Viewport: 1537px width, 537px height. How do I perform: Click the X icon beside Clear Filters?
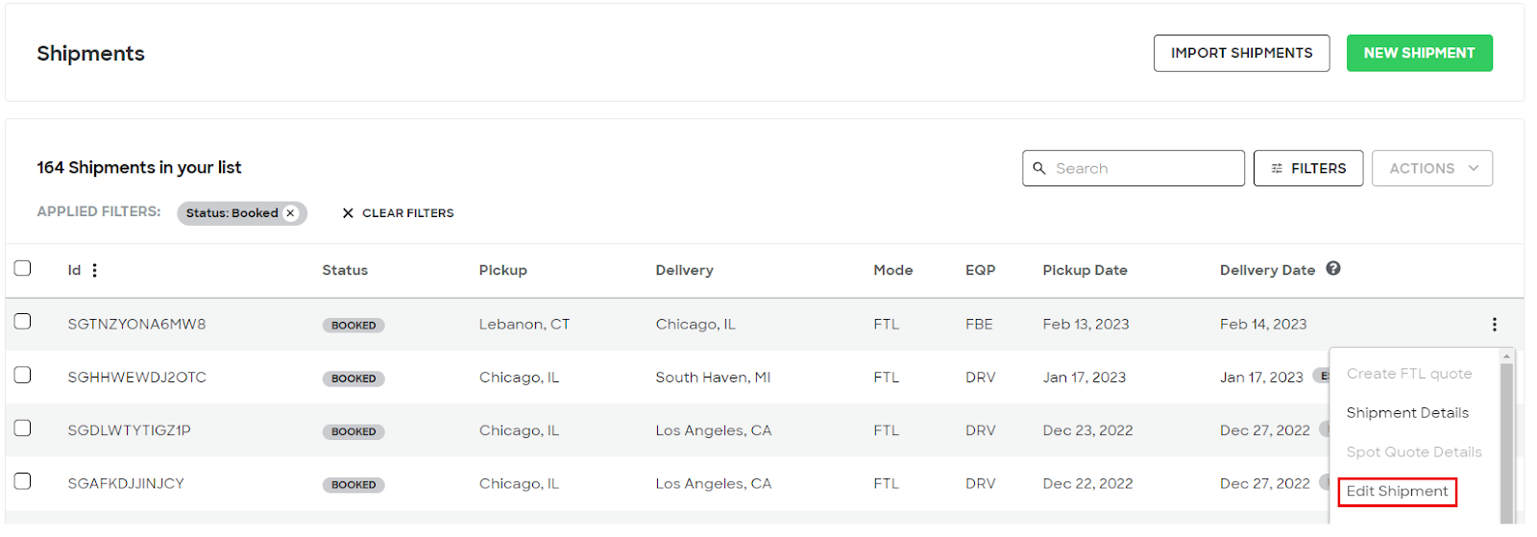348,213
